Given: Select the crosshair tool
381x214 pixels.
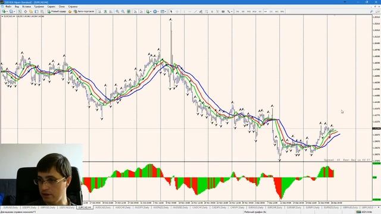Looking at the screenshot, I should pyautogui.click(x=177, y=11).
